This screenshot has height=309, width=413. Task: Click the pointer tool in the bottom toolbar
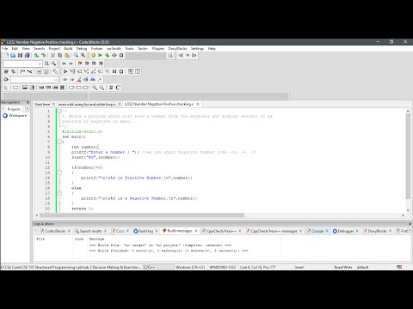6,88
